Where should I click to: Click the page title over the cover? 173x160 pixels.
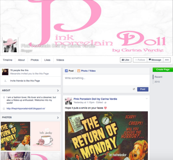coord(58,46)
